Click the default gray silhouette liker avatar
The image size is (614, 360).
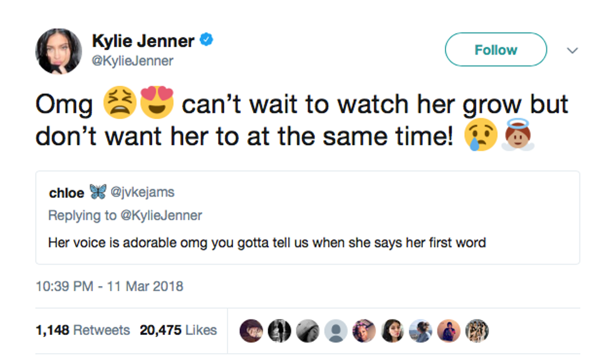(x=337, y=331)
